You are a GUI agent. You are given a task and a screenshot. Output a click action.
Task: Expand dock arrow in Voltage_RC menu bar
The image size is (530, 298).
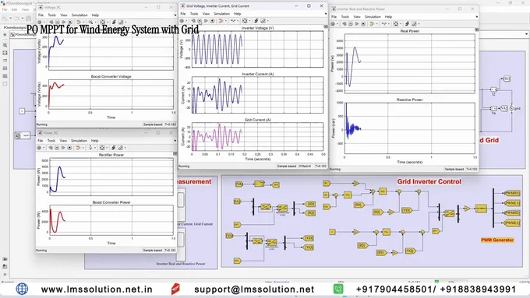(x=175, y=15)
